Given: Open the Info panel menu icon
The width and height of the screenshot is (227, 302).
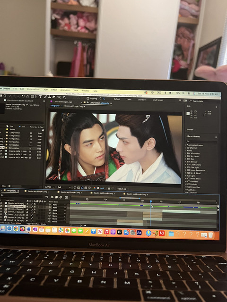Looking at the screenshot, I should point(217,107).
